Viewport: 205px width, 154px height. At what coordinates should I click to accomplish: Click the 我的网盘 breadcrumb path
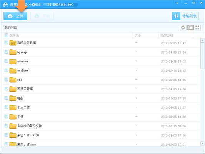(x=11, y=28)
